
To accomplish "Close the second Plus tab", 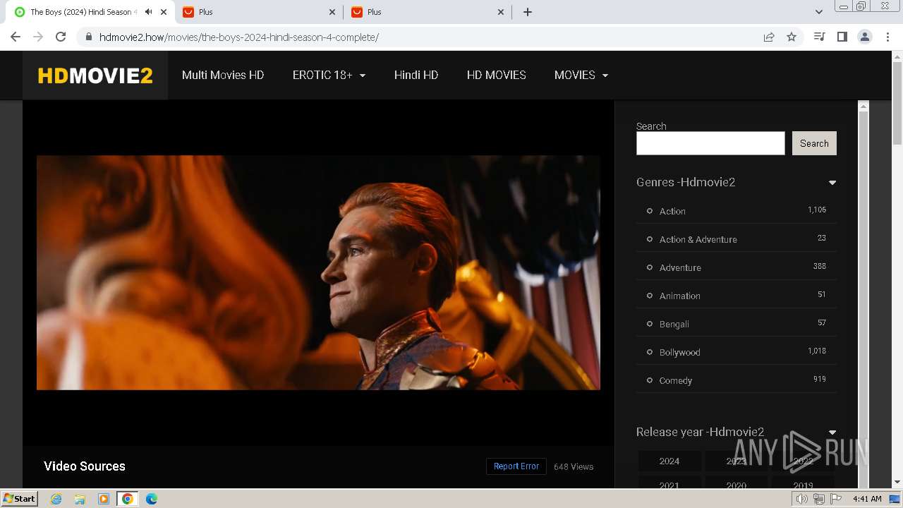I will pyautogui.click(x=501, y=12).
